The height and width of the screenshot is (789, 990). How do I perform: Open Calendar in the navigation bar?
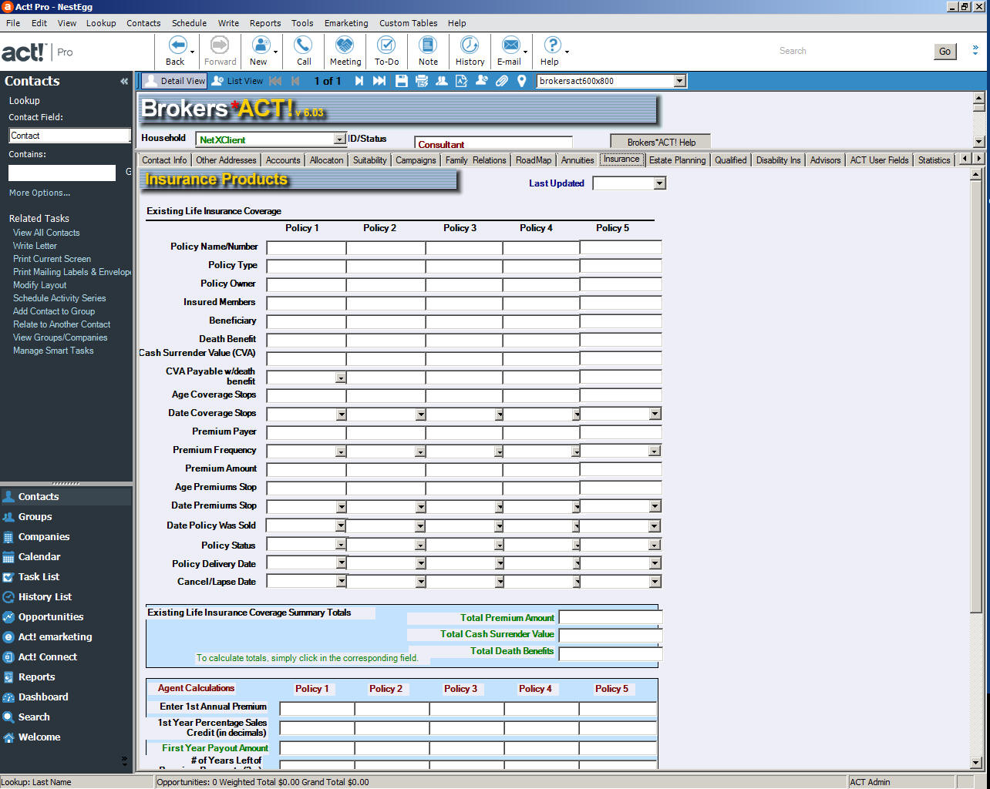[39, 557]
